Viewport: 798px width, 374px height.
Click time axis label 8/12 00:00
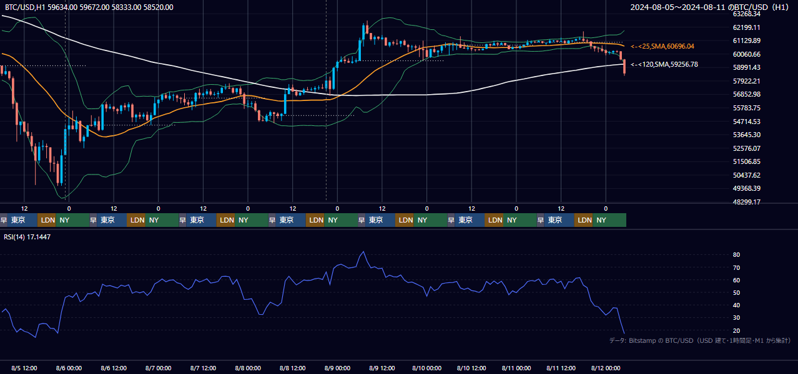(x=605, y=368)
